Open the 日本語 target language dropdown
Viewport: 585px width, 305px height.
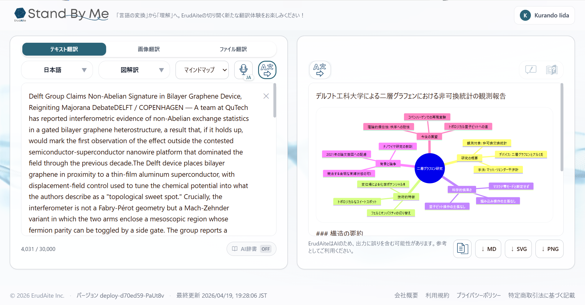(x=57, y=70)
